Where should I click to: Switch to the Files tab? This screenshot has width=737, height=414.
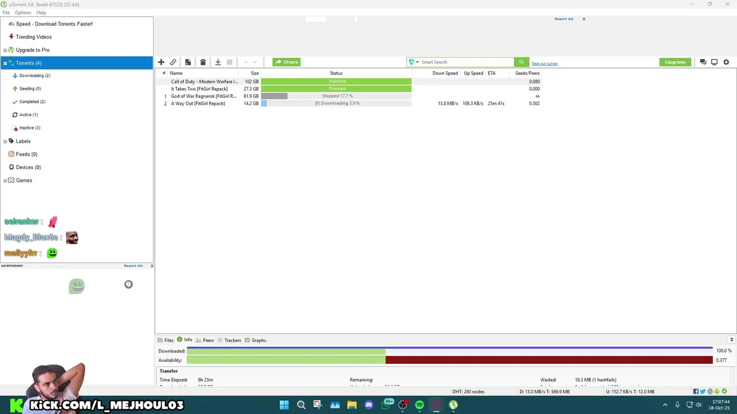pyautogui.click(x=165, y=340)
